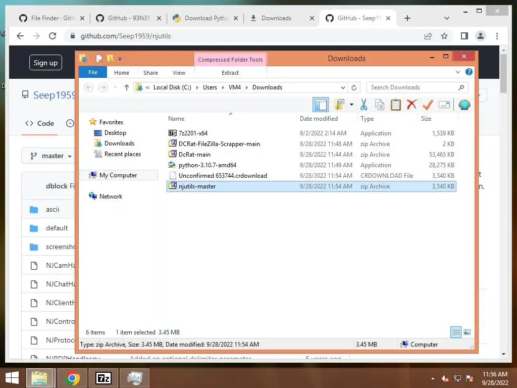The image size is (517, 388).
Task: Click the search magnifier in Explorer
Action: click(x=461, y=87)
